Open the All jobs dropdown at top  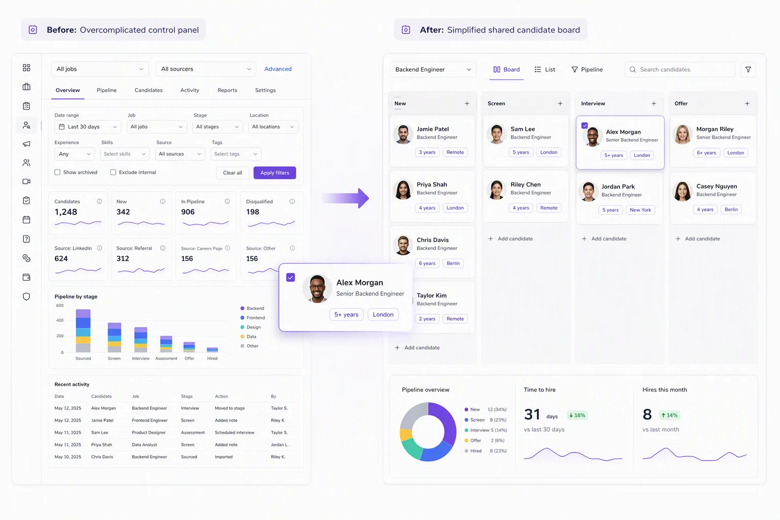click(x=100, y=69)
